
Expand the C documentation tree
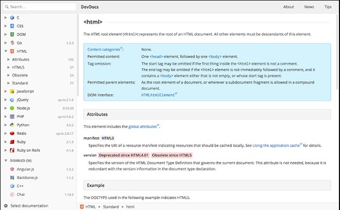(x=6, y=17)
